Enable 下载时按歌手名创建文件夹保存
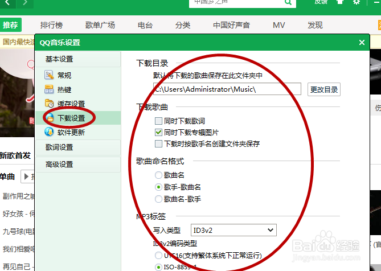The height and width of the screenshot is (271, 381). coord(158,143)
